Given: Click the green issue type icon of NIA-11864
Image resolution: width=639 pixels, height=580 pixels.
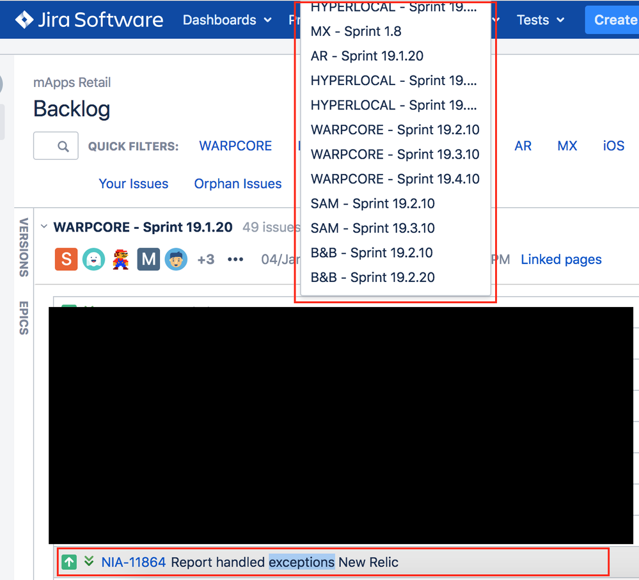Looking at the screenshot, I should pos(69,562).
